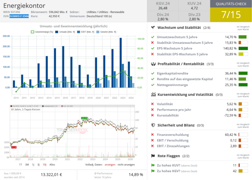Click the Energiekontor company title
This screenshot has height=180, width=252.
coord(24,6)
